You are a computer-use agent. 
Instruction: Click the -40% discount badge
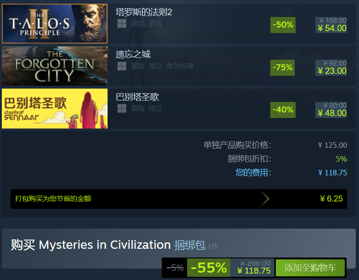pyautogui.click(x=283, y=110)
